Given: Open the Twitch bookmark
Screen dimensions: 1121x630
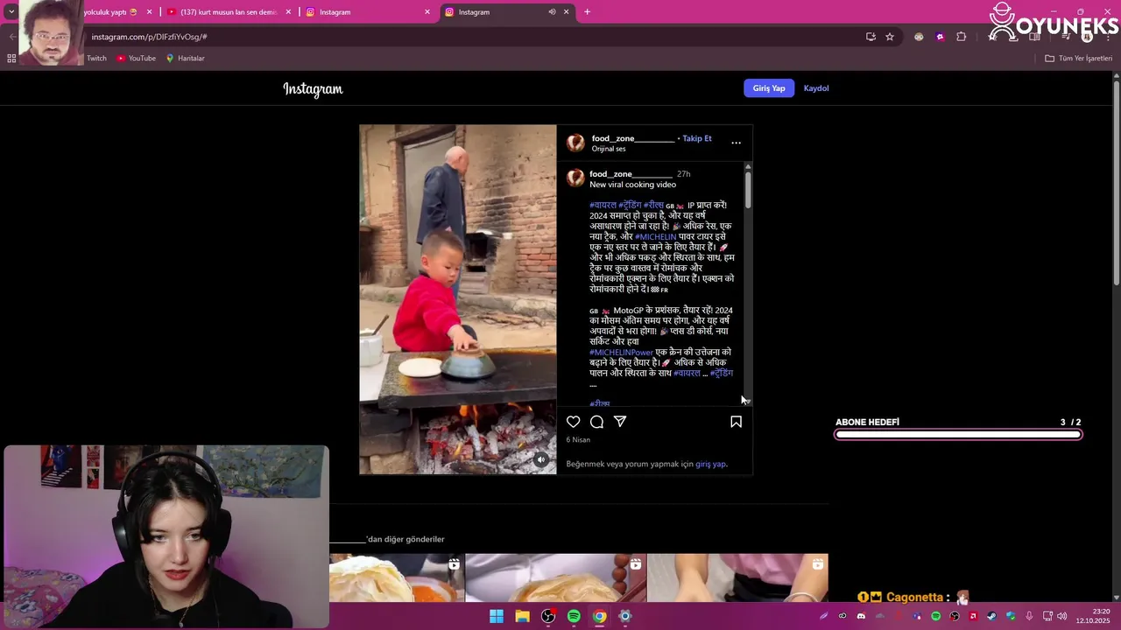Looking at the screenshot, I should coord(96,59).
